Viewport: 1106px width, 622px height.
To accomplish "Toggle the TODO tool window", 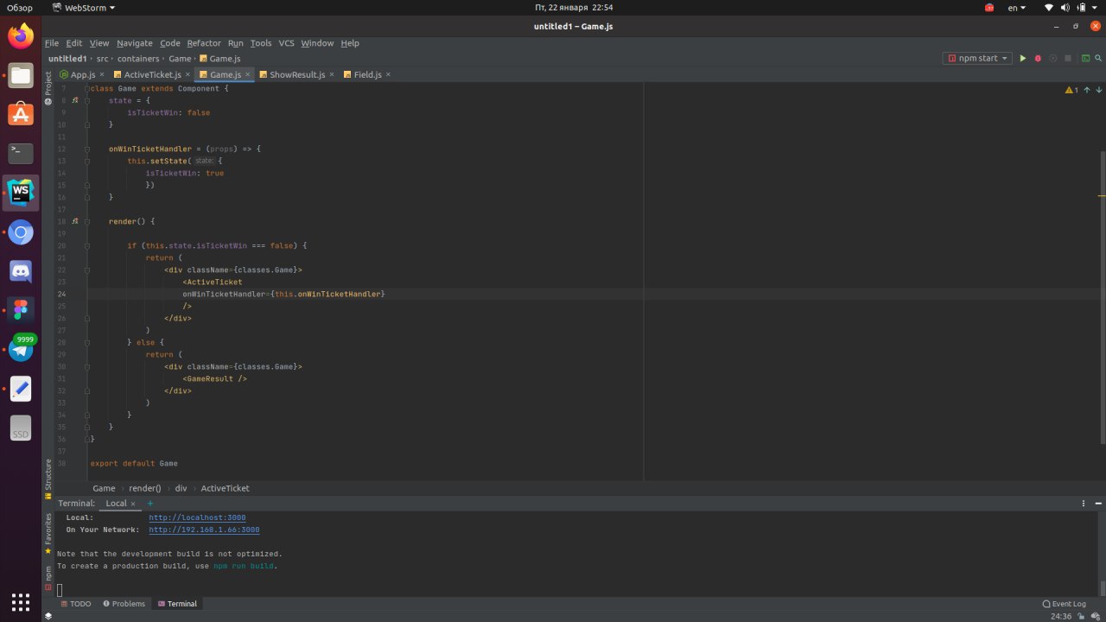I will click(x=76, y=604).
